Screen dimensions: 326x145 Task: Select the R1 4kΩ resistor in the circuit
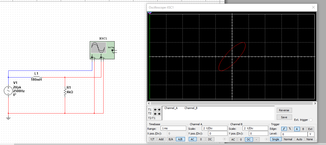coord(65,92)
